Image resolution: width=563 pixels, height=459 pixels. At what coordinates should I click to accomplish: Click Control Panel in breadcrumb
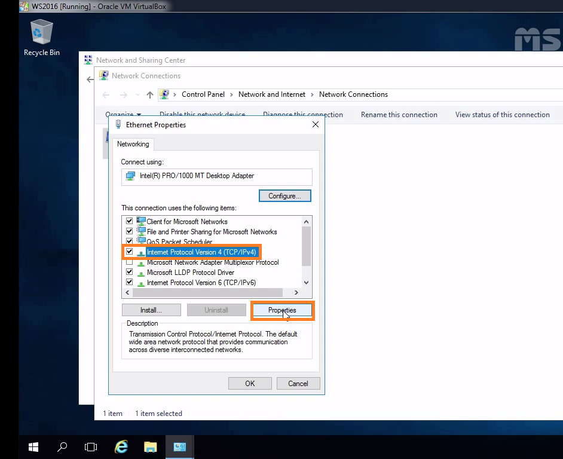click(203, 94)
